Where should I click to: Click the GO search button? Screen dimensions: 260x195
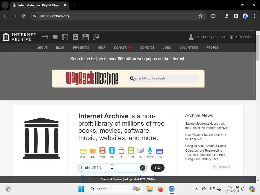pos(157,168)
